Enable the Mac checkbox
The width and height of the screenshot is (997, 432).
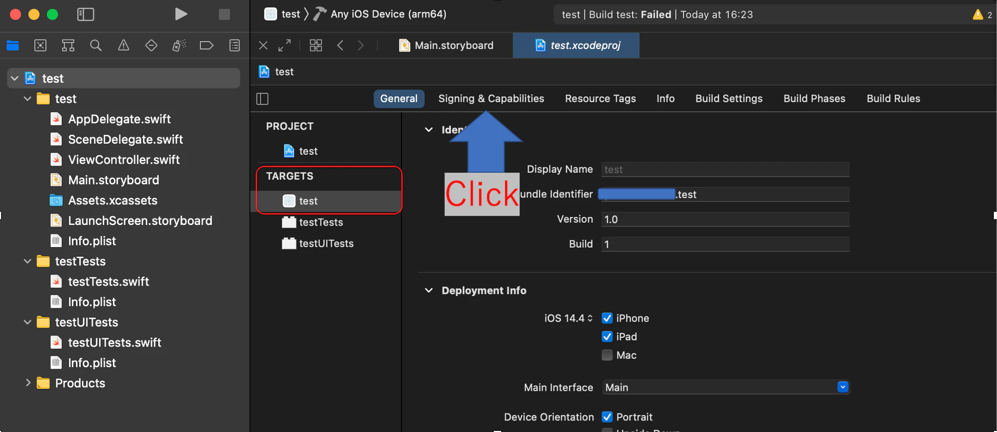(x=607, y=355)
